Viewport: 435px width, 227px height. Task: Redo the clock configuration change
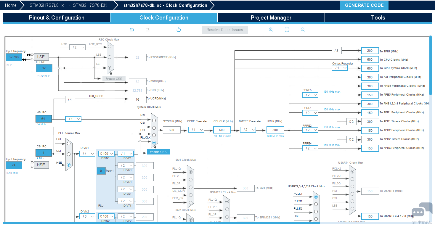pos(147,30)
